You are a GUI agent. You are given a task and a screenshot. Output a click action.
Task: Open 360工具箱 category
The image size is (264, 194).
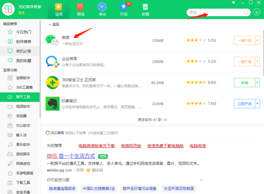tap(20, 88)
